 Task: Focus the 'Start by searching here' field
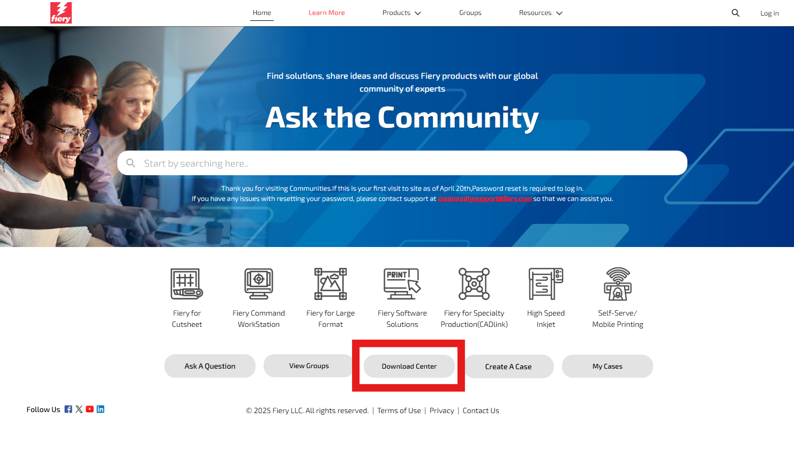[x=402, y=163]
